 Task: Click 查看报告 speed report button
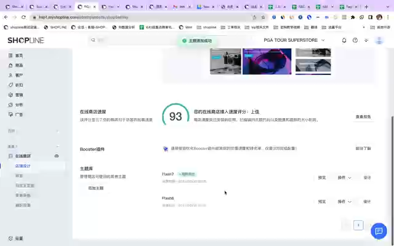[363, 116]
